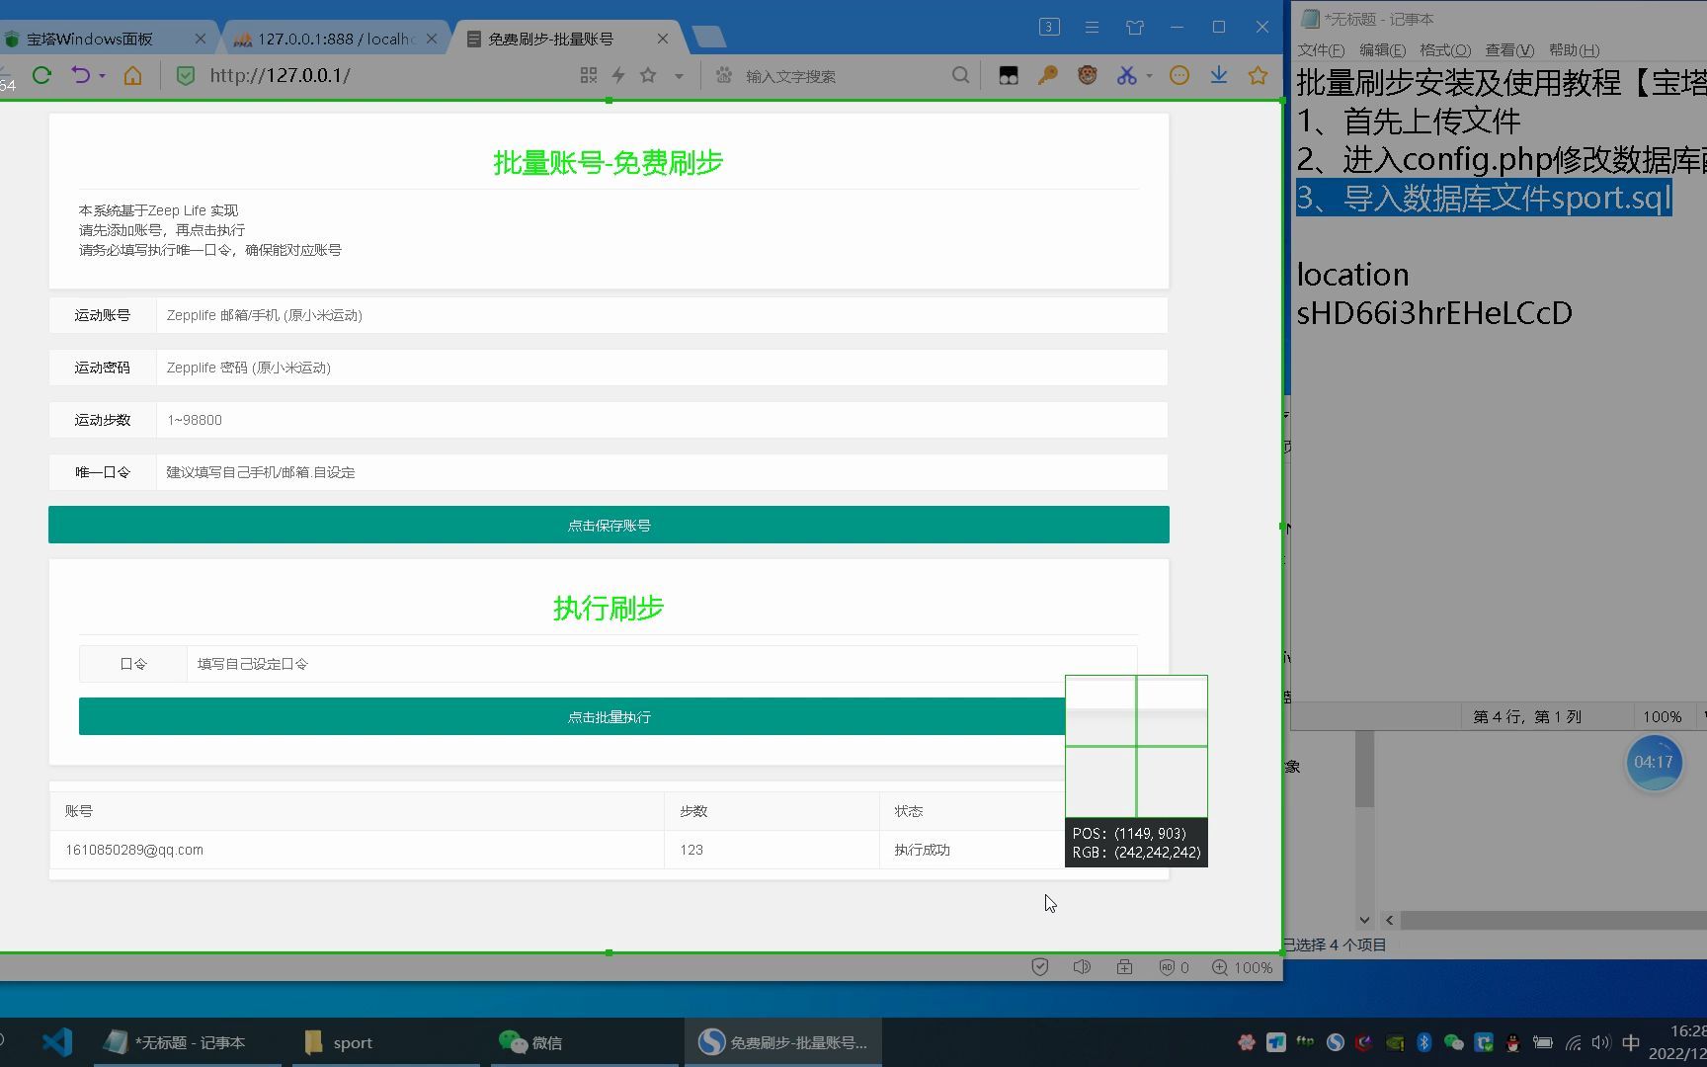Expand the dropdown arrow after bookmark star

click(679, 76)
